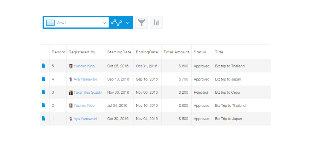Click Yuichiro Kido avatar in record 2
This screenshot has width=311, height=159.
point(71,106)
